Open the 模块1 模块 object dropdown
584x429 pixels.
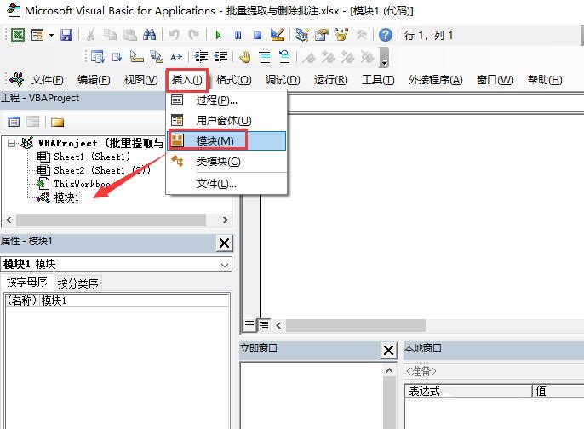225,265
